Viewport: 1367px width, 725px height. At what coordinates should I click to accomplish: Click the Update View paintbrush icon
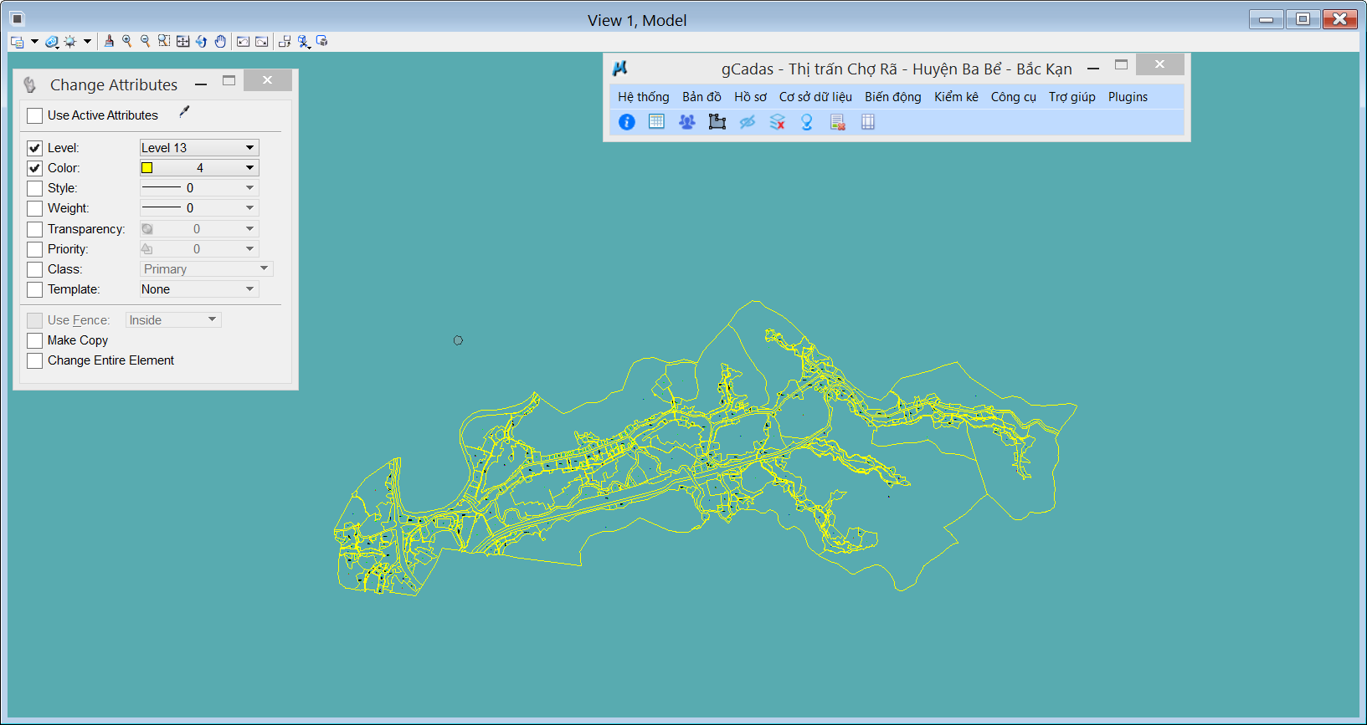[x=109, y=41]
